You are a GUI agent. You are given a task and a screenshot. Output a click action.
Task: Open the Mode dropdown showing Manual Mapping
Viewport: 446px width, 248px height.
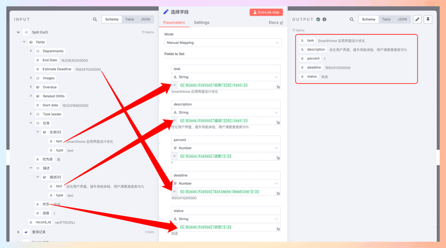(x=223, y=43)
